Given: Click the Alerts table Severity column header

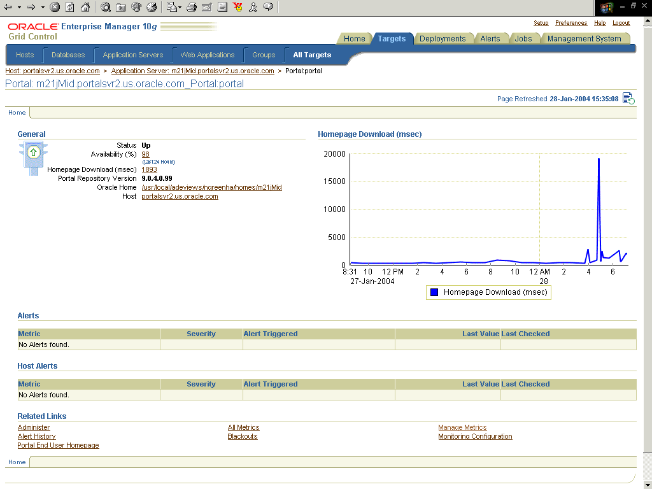Looking at the screenshot, I should [201, 334].
